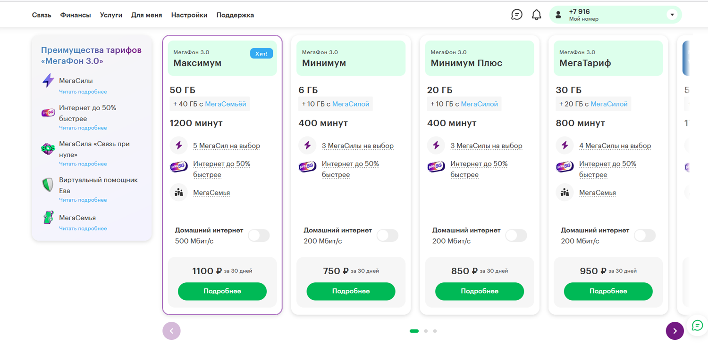Image resolution: width=708 pixels, height=344 pixels.
Task: Select the second carousel page dot
Action: (x=426, y=331)
